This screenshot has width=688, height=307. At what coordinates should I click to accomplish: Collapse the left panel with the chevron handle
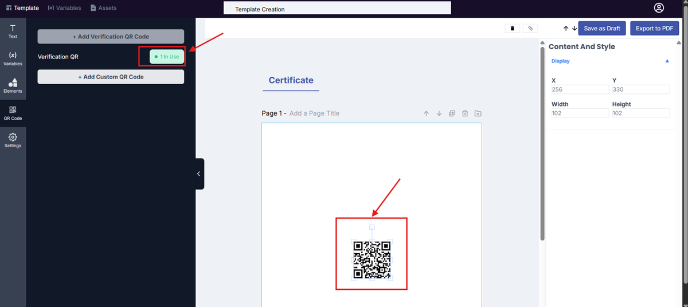pyautogui.click(x=199, y=174)
